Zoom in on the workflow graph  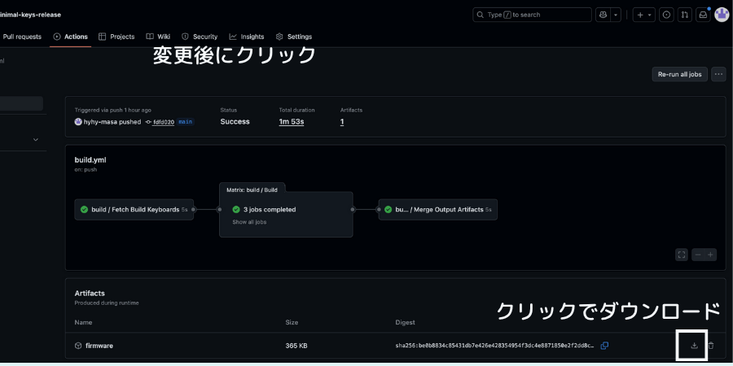pyautogui.click(x=710, y=255)
